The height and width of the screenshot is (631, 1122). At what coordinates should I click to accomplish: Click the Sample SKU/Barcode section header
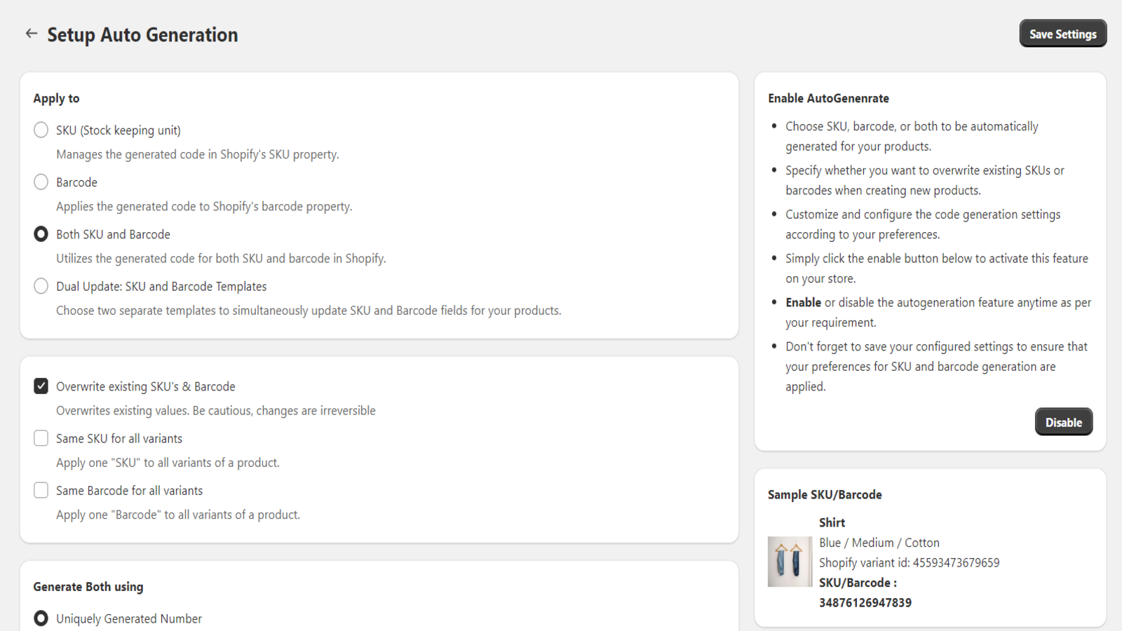click(x=824, y=494)
